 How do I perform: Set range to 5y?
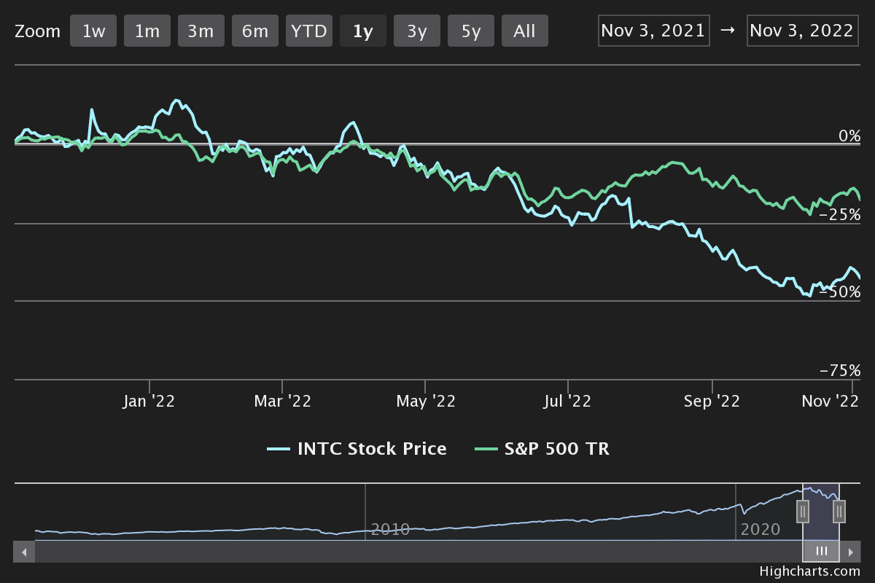[x=471, y=31]
